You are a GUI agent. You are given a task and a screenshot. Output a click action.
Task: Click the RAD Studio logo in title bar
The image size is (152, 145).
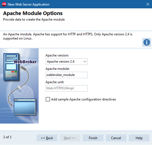click(x=4, y=4)
